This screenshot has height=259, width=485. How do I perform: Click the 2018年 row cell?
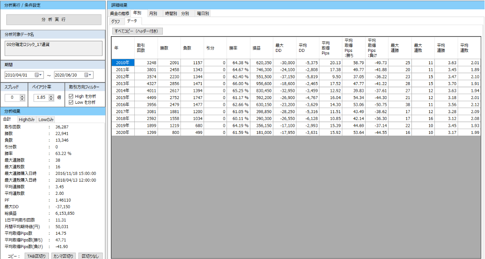click(123, 118)
